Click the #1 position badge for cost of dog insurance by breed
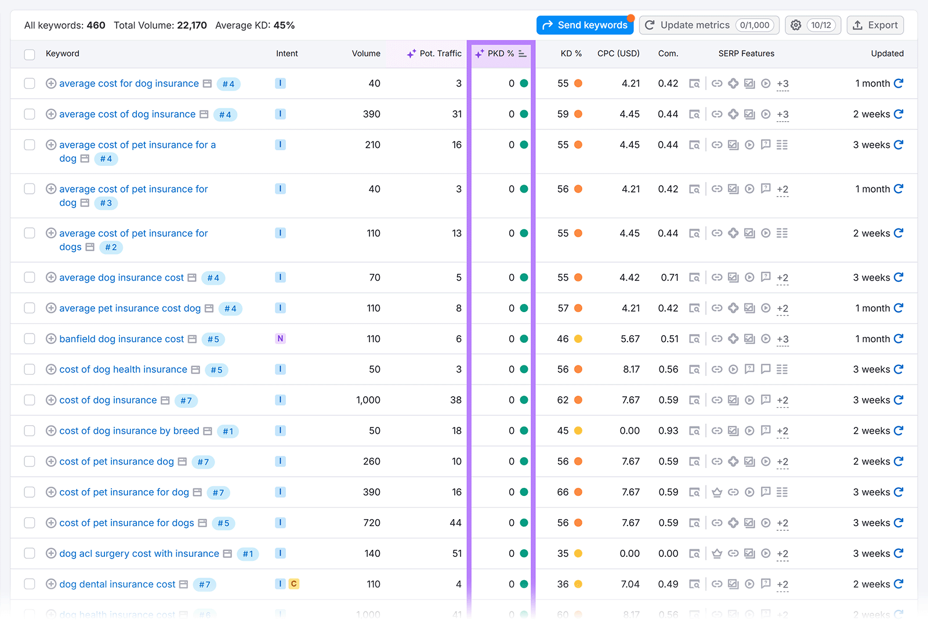This screenshot has width=928, height=623. pyautogui.click(x=227, y=430)
